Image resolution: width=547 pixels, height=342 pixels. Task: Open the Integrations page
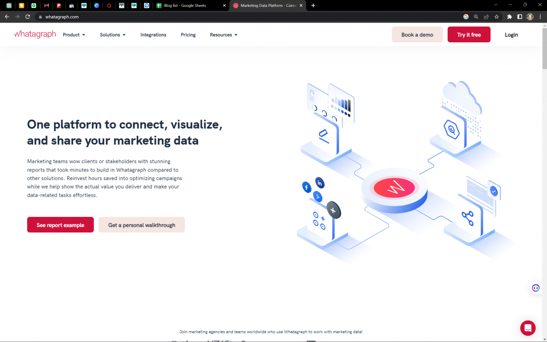point(153,35)
